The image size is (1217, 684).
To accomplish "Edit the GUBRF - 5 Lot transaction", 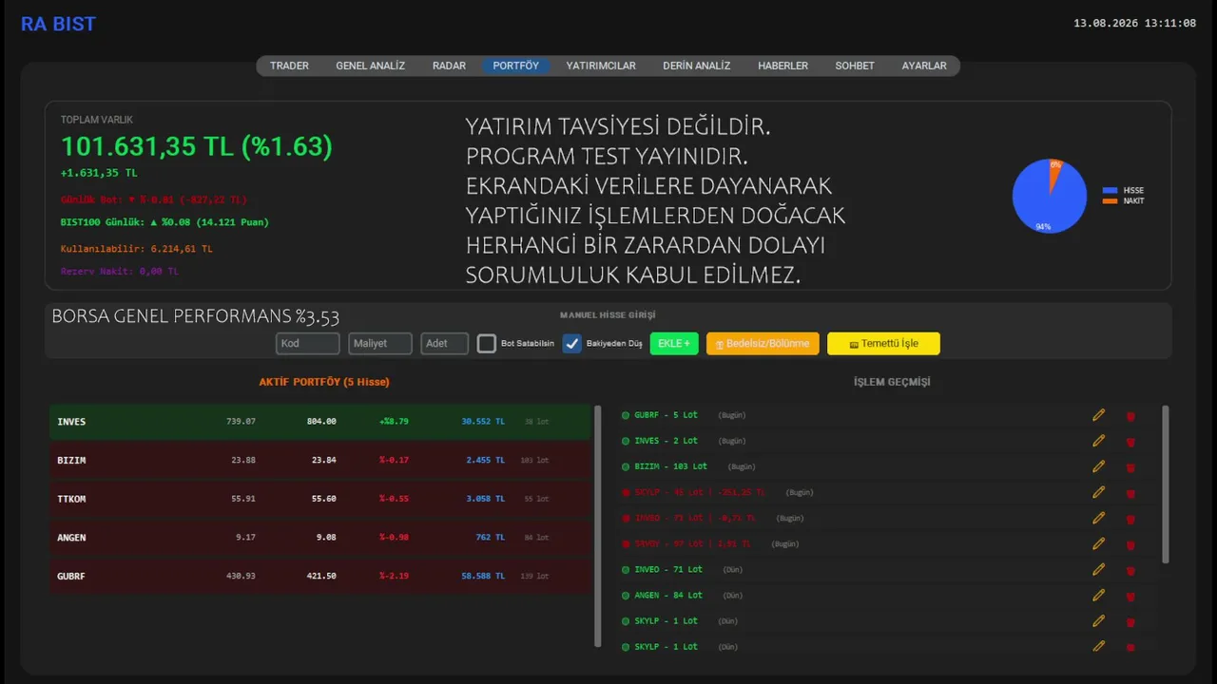I will coord(1099,415).
